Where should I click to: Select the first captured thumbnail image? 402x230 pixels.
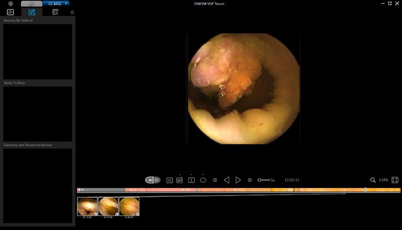[x=87, y=207]
